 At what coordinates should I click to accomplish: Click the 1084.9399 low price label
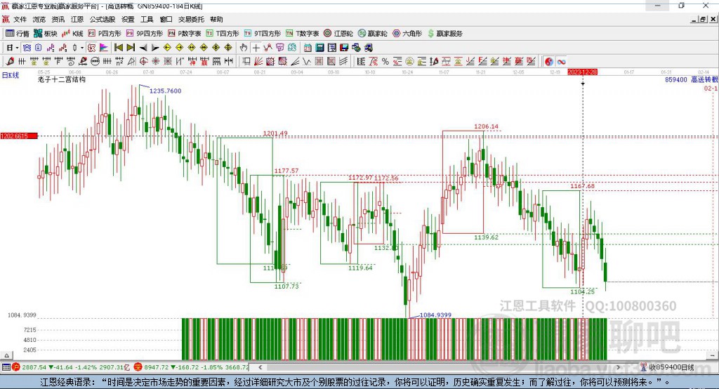pos(435,315)
